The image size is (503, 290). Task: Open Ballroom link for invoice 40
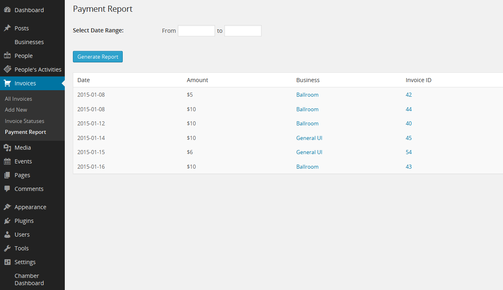307,123
